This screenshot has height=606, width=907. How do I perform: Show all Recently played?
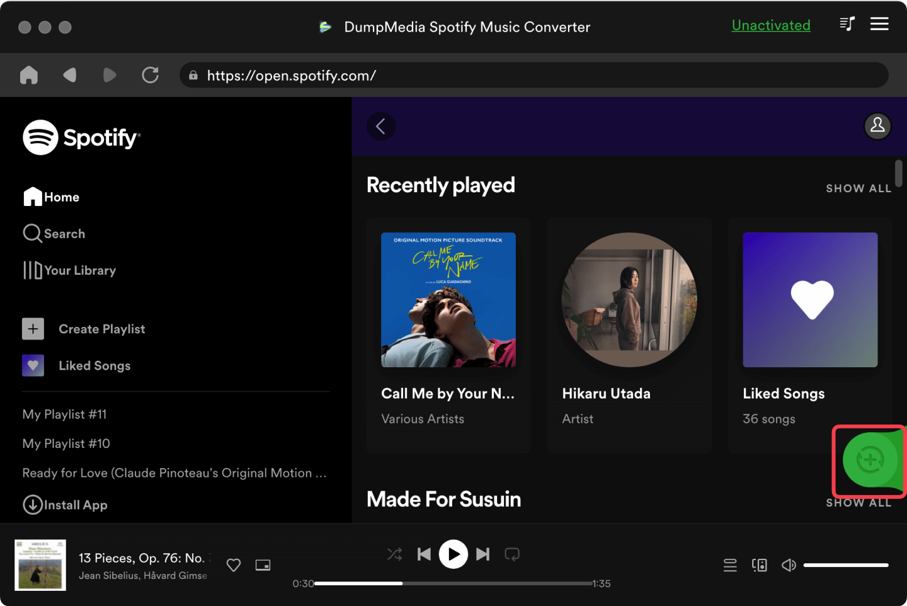coord(859,188)
